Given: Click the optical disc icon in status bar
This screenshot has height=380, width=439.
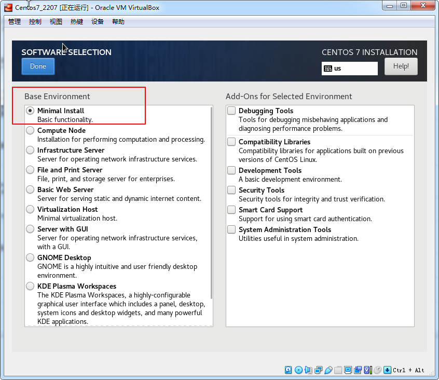Looking at the screenshot, I should tap(298, 370).
